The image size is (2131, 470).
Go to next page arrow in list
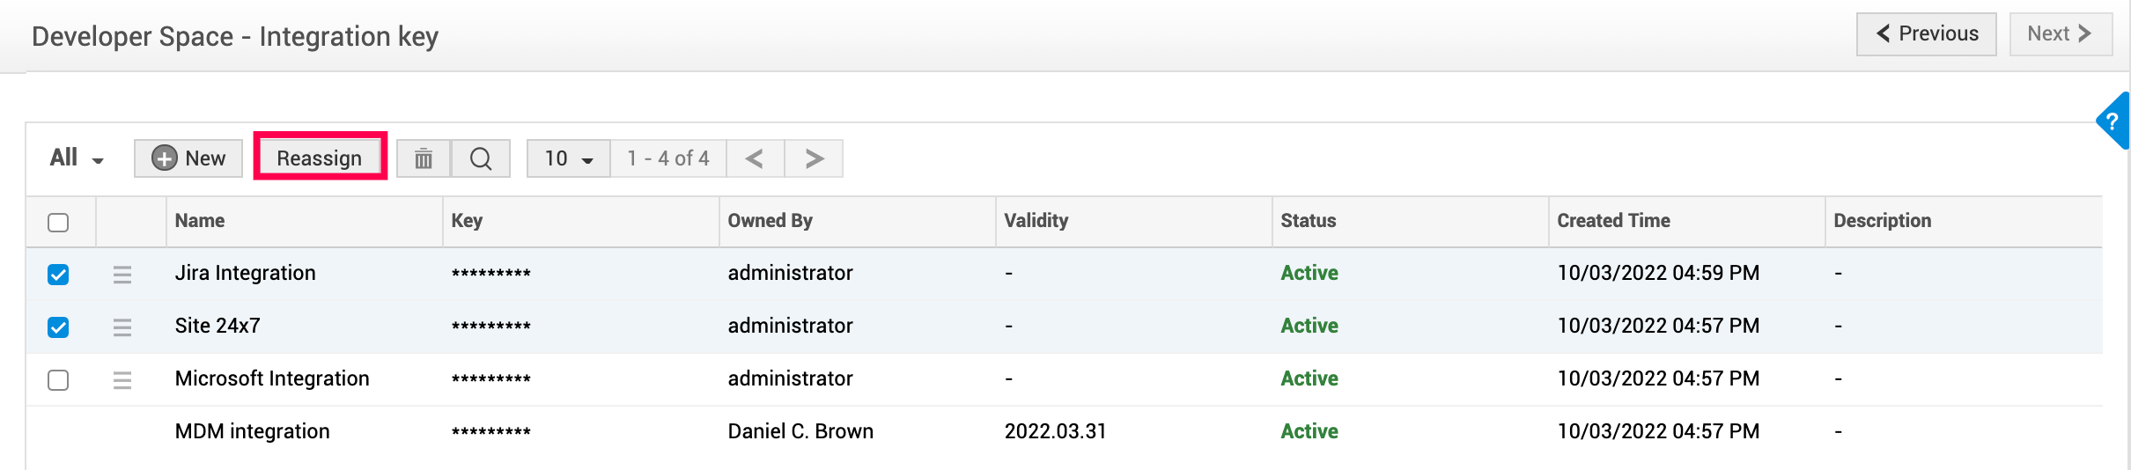coord(815,158)
